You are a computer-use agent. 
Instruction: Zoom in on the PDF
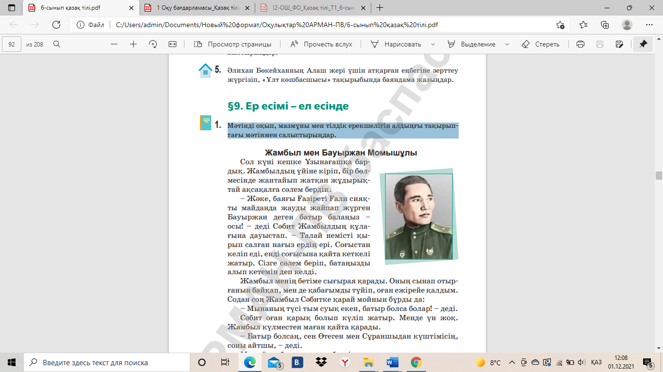coord(133,44)
